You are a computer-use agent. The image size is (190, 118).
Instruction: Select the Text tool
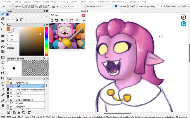[3, 84]
